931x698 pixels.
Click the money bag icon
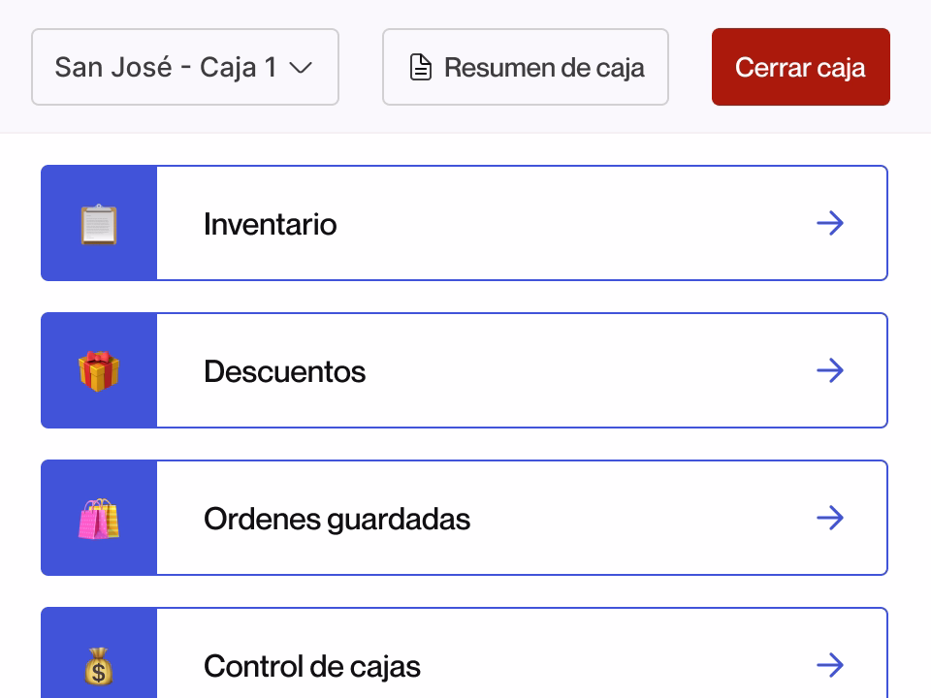(x=99, y=666)
